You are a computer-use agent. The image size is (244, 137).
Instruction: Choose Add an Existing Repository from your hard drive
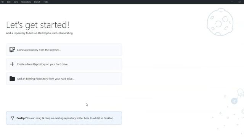64,79
